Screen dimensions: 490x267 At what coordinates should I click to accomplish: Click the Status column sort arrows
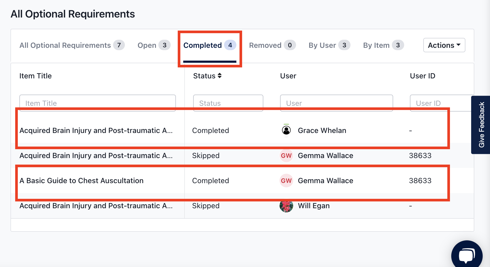219,76
